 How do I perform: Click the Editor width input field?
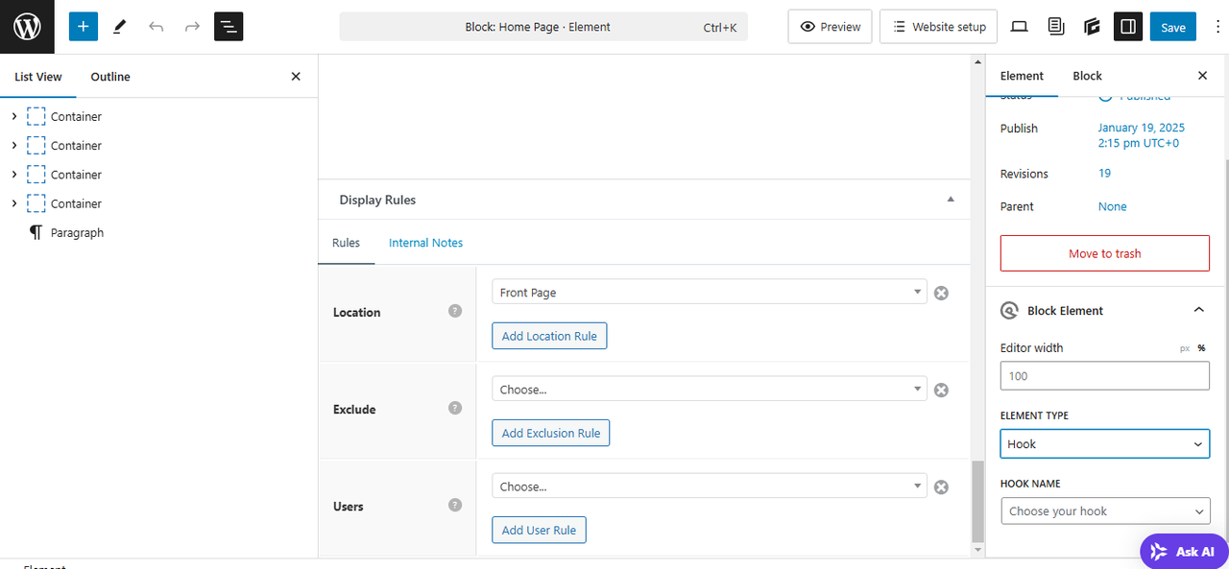tap(1104, 376)
